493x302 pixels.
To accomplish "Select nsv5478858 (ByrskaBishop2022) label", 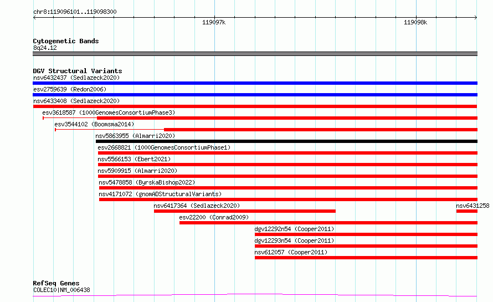I will [147, 182].
